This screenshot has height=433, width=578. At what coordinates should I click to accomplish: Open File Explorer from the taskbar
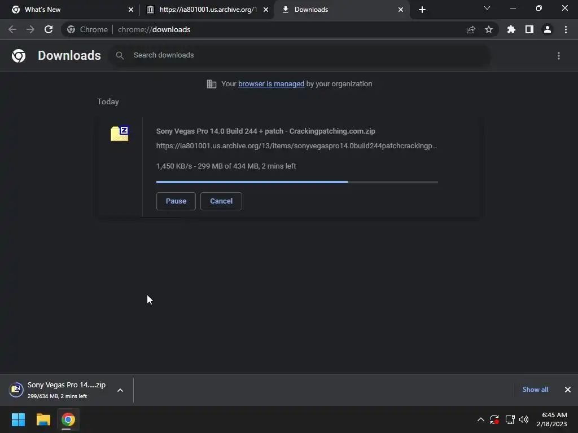pos(43,419)
